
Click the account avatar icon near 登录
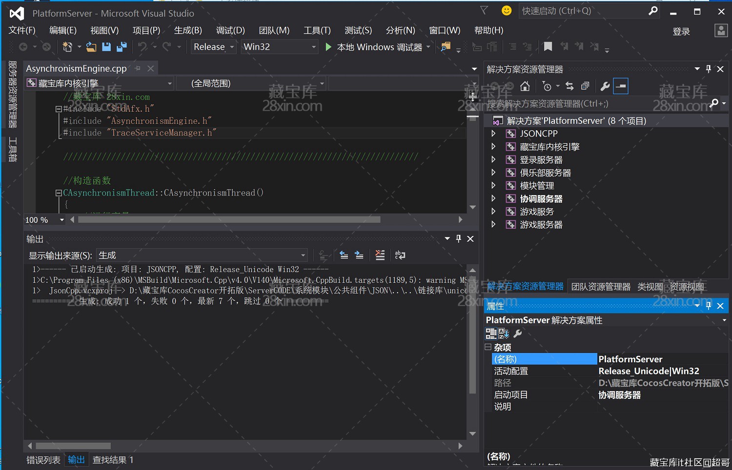(x=721, y=31)
